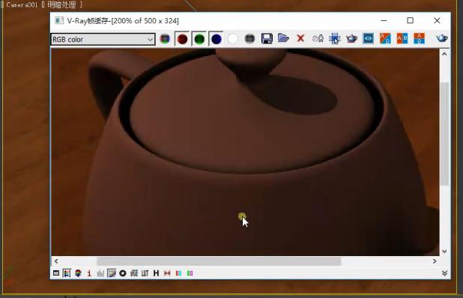Viewport: 463px width, 298px height.
Task: Open the 明暗处理 viewport shading menu
Action: [61, 4]
